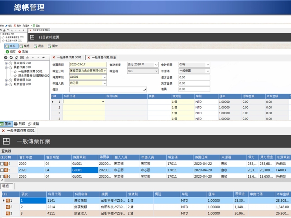Open the 模組 menu
291x218 pixels.
coord(25,46)
